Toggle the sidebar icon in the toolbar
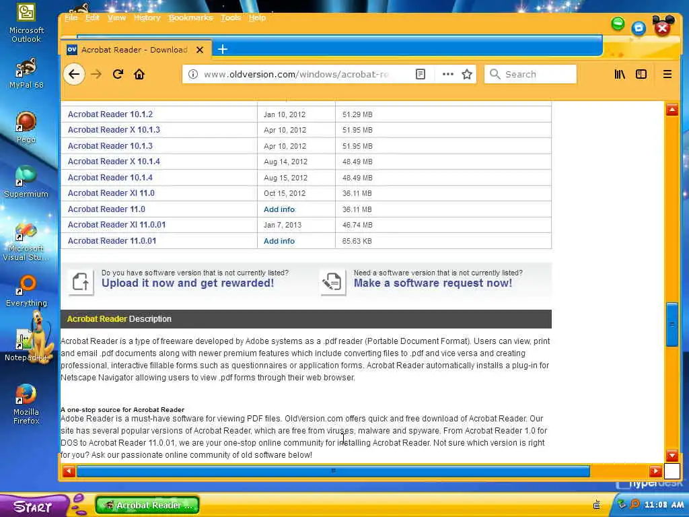 click(641, 74)
